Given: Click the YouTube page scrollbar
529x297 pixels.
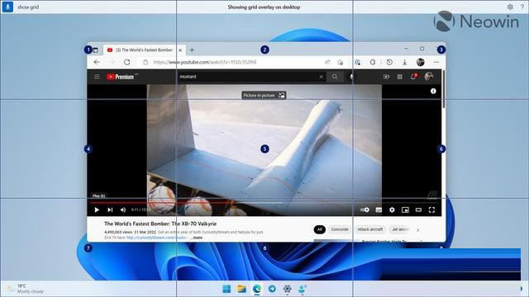Looking at the screenshot, I should point(443,89).
